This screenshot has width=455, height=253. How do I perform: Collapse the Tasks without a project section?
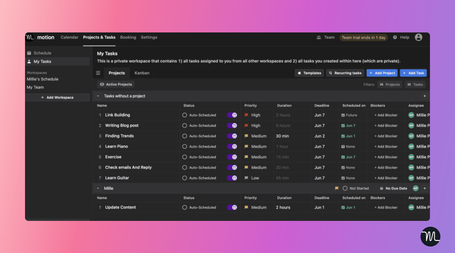(98, 96)
